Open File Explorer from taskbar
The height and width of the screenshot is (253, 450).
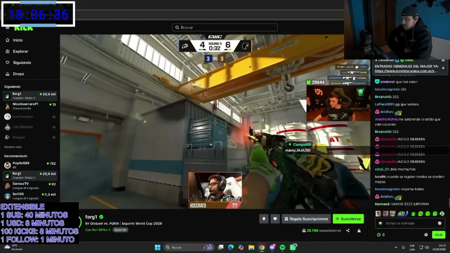pyautogui.click(x=251, y=247)
